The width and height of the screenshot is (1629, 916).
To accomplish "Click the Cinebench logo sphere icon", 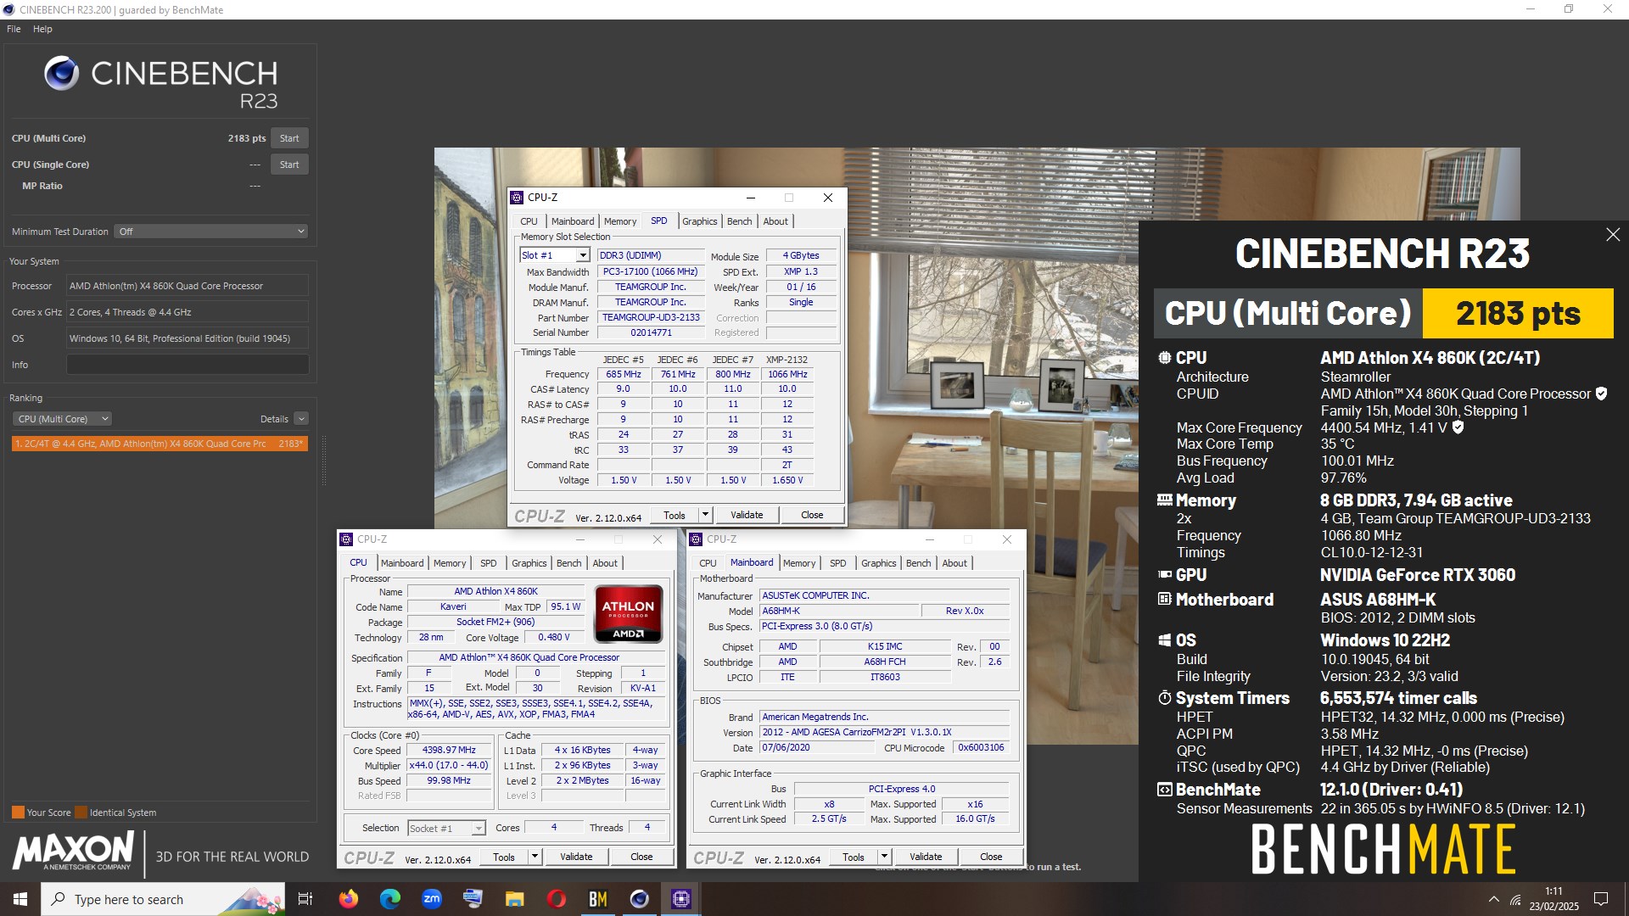I will point(61,74).
